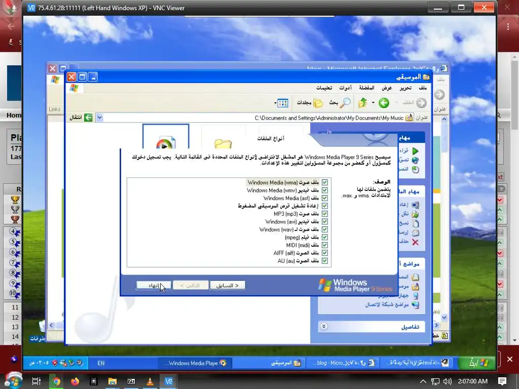Click the My Documents icon under Other Places
Image resolution: width=519 pixels, height=389 pixels.
point(415,277)
